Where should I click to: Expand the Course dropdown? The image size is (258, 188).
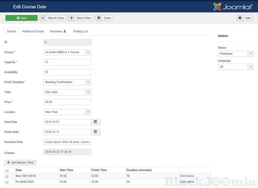tap(88, 52)
